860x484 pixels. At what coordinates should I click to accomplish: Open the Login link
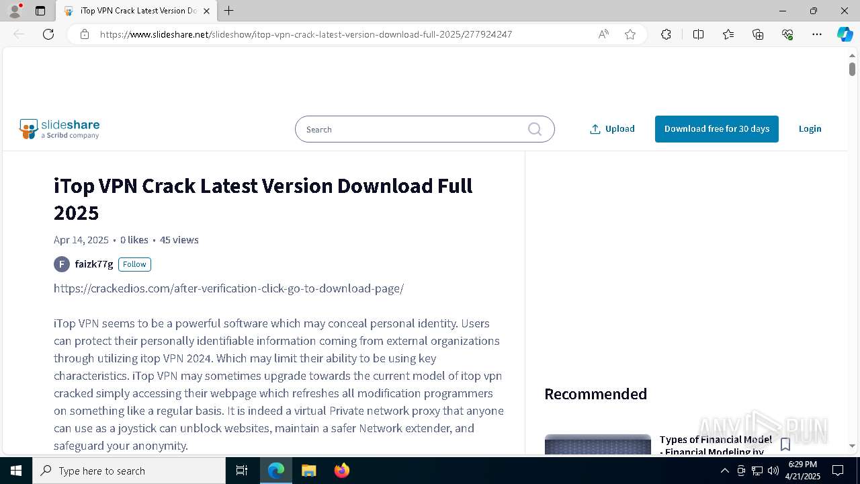tap(810, 129)
